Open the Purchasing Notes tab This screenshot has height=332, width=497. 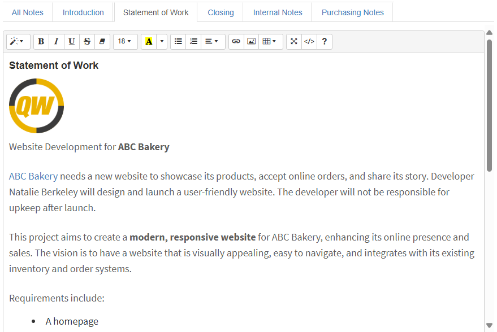click(x=352, y=12)
